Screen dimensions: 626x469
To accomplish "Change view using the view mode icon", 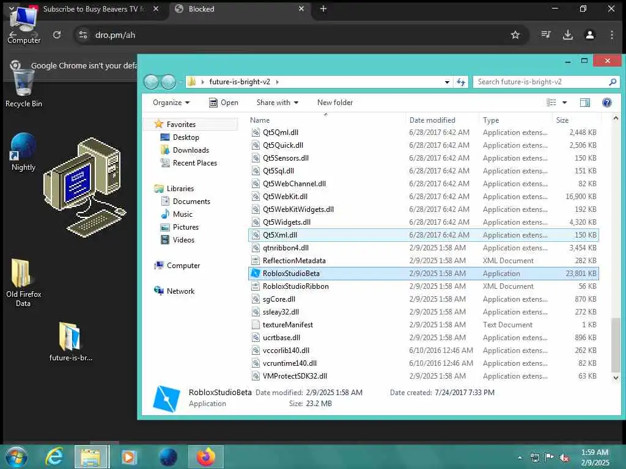I will coord(551,103).
